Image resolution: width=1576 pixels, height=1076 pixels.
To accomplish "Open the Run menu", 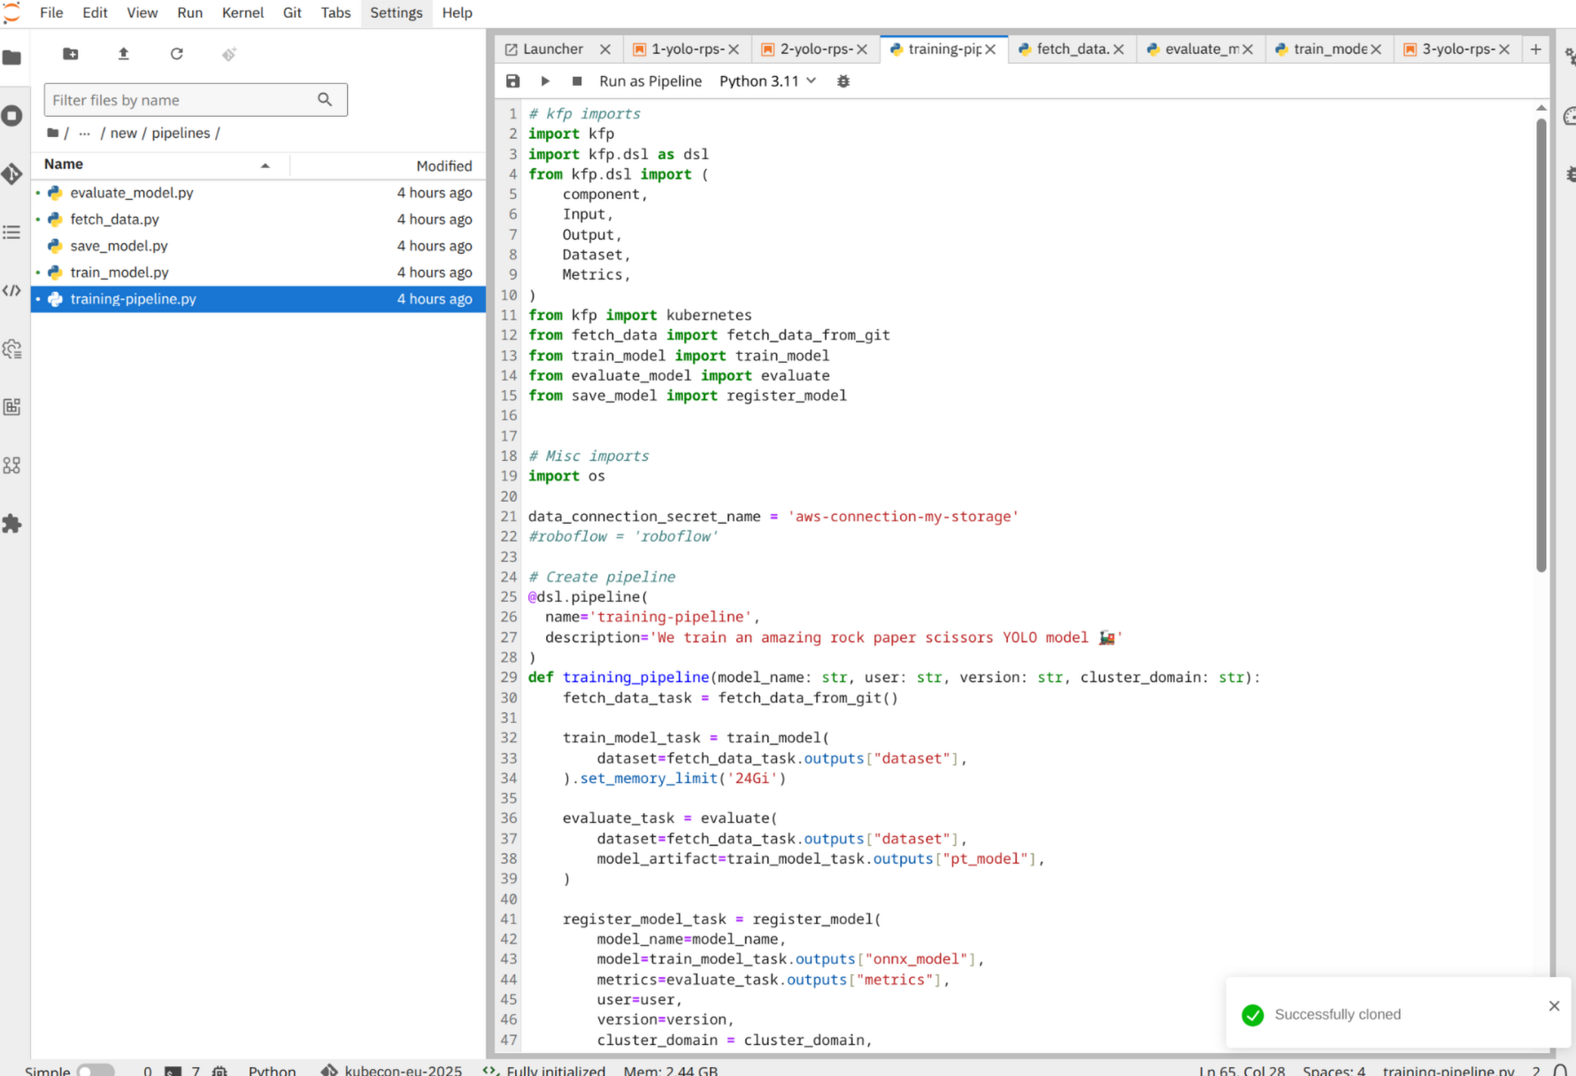I will [x=189, y=12].
